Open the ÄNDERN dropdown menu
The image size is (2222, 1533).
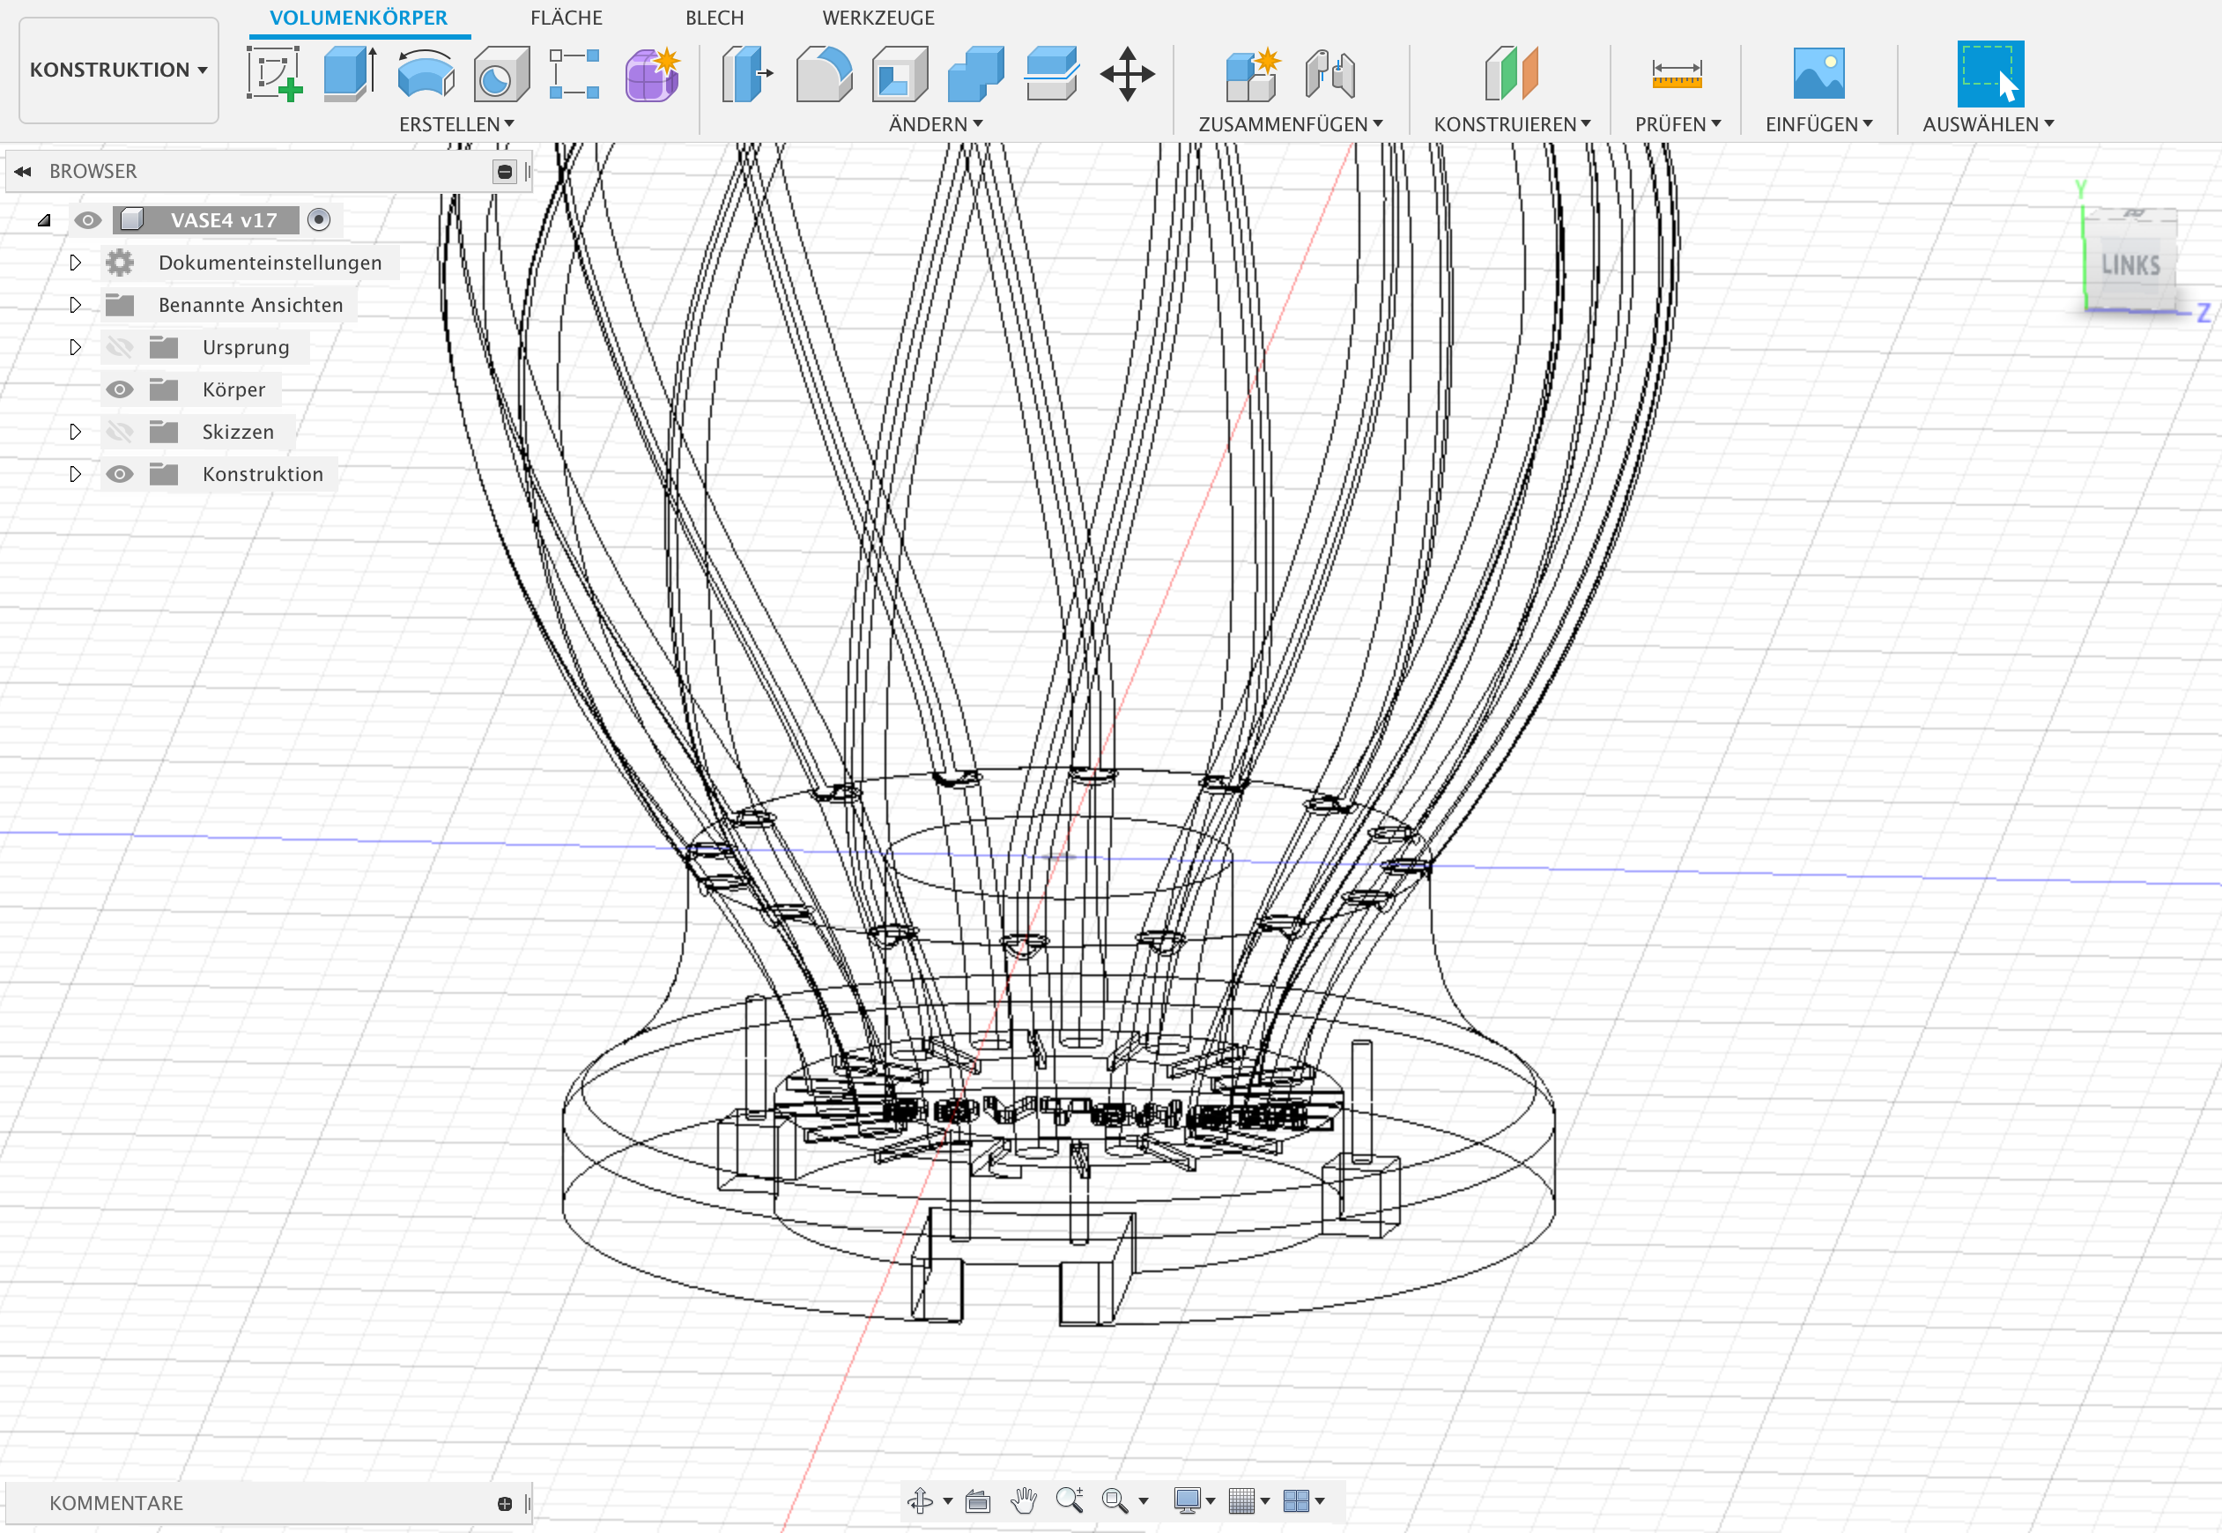936,124
